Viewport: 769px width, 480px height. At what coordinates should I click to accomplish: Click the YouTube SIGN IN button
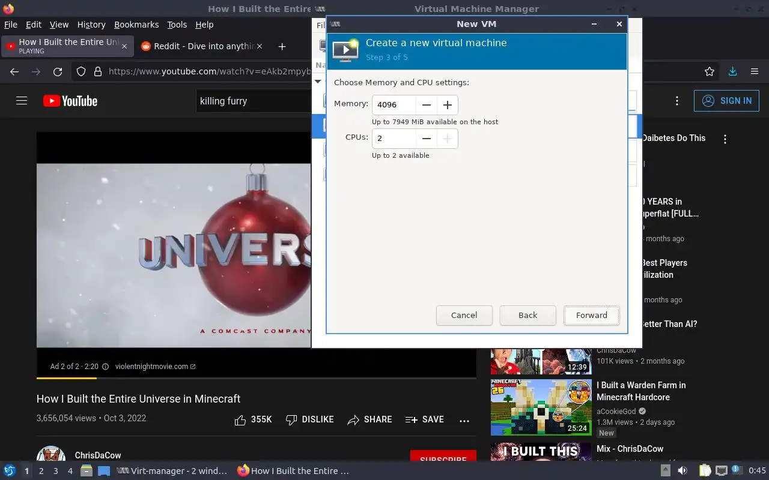pyautogui.click(x=726, y=101)
